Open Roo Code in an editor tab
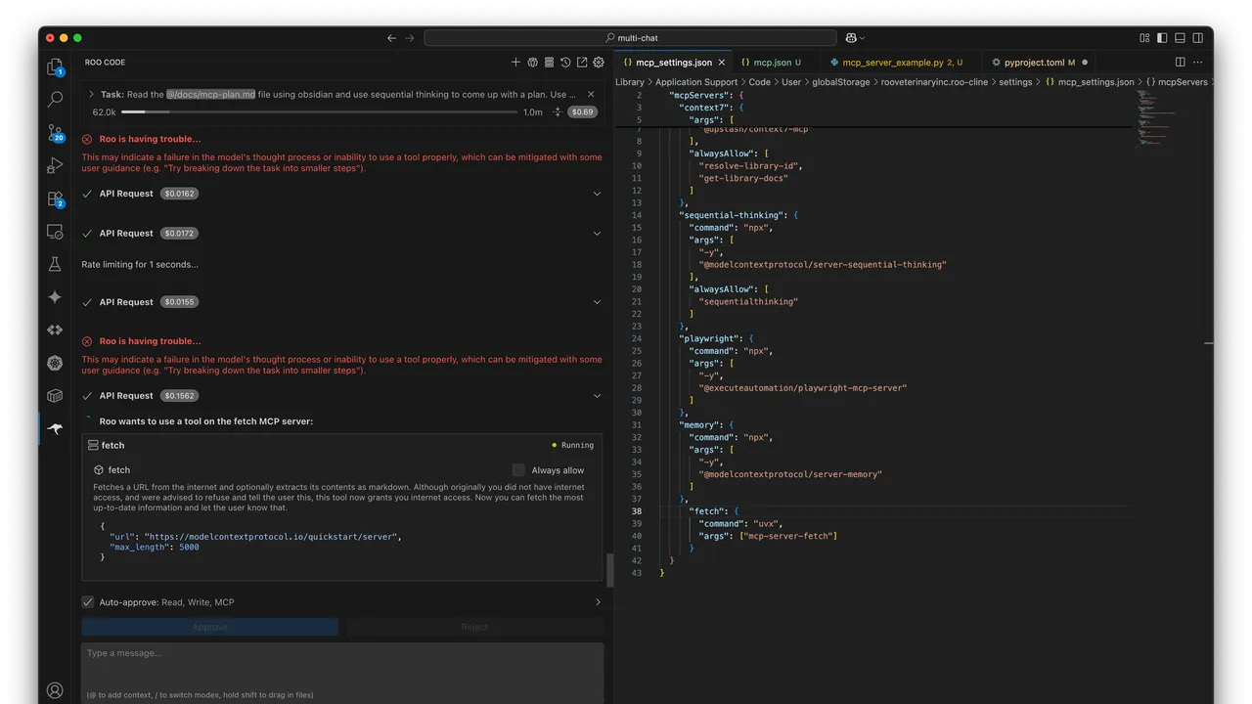The width and height of the screenshot is (1252, 704). pyautogui.click(x=582, y=63)
